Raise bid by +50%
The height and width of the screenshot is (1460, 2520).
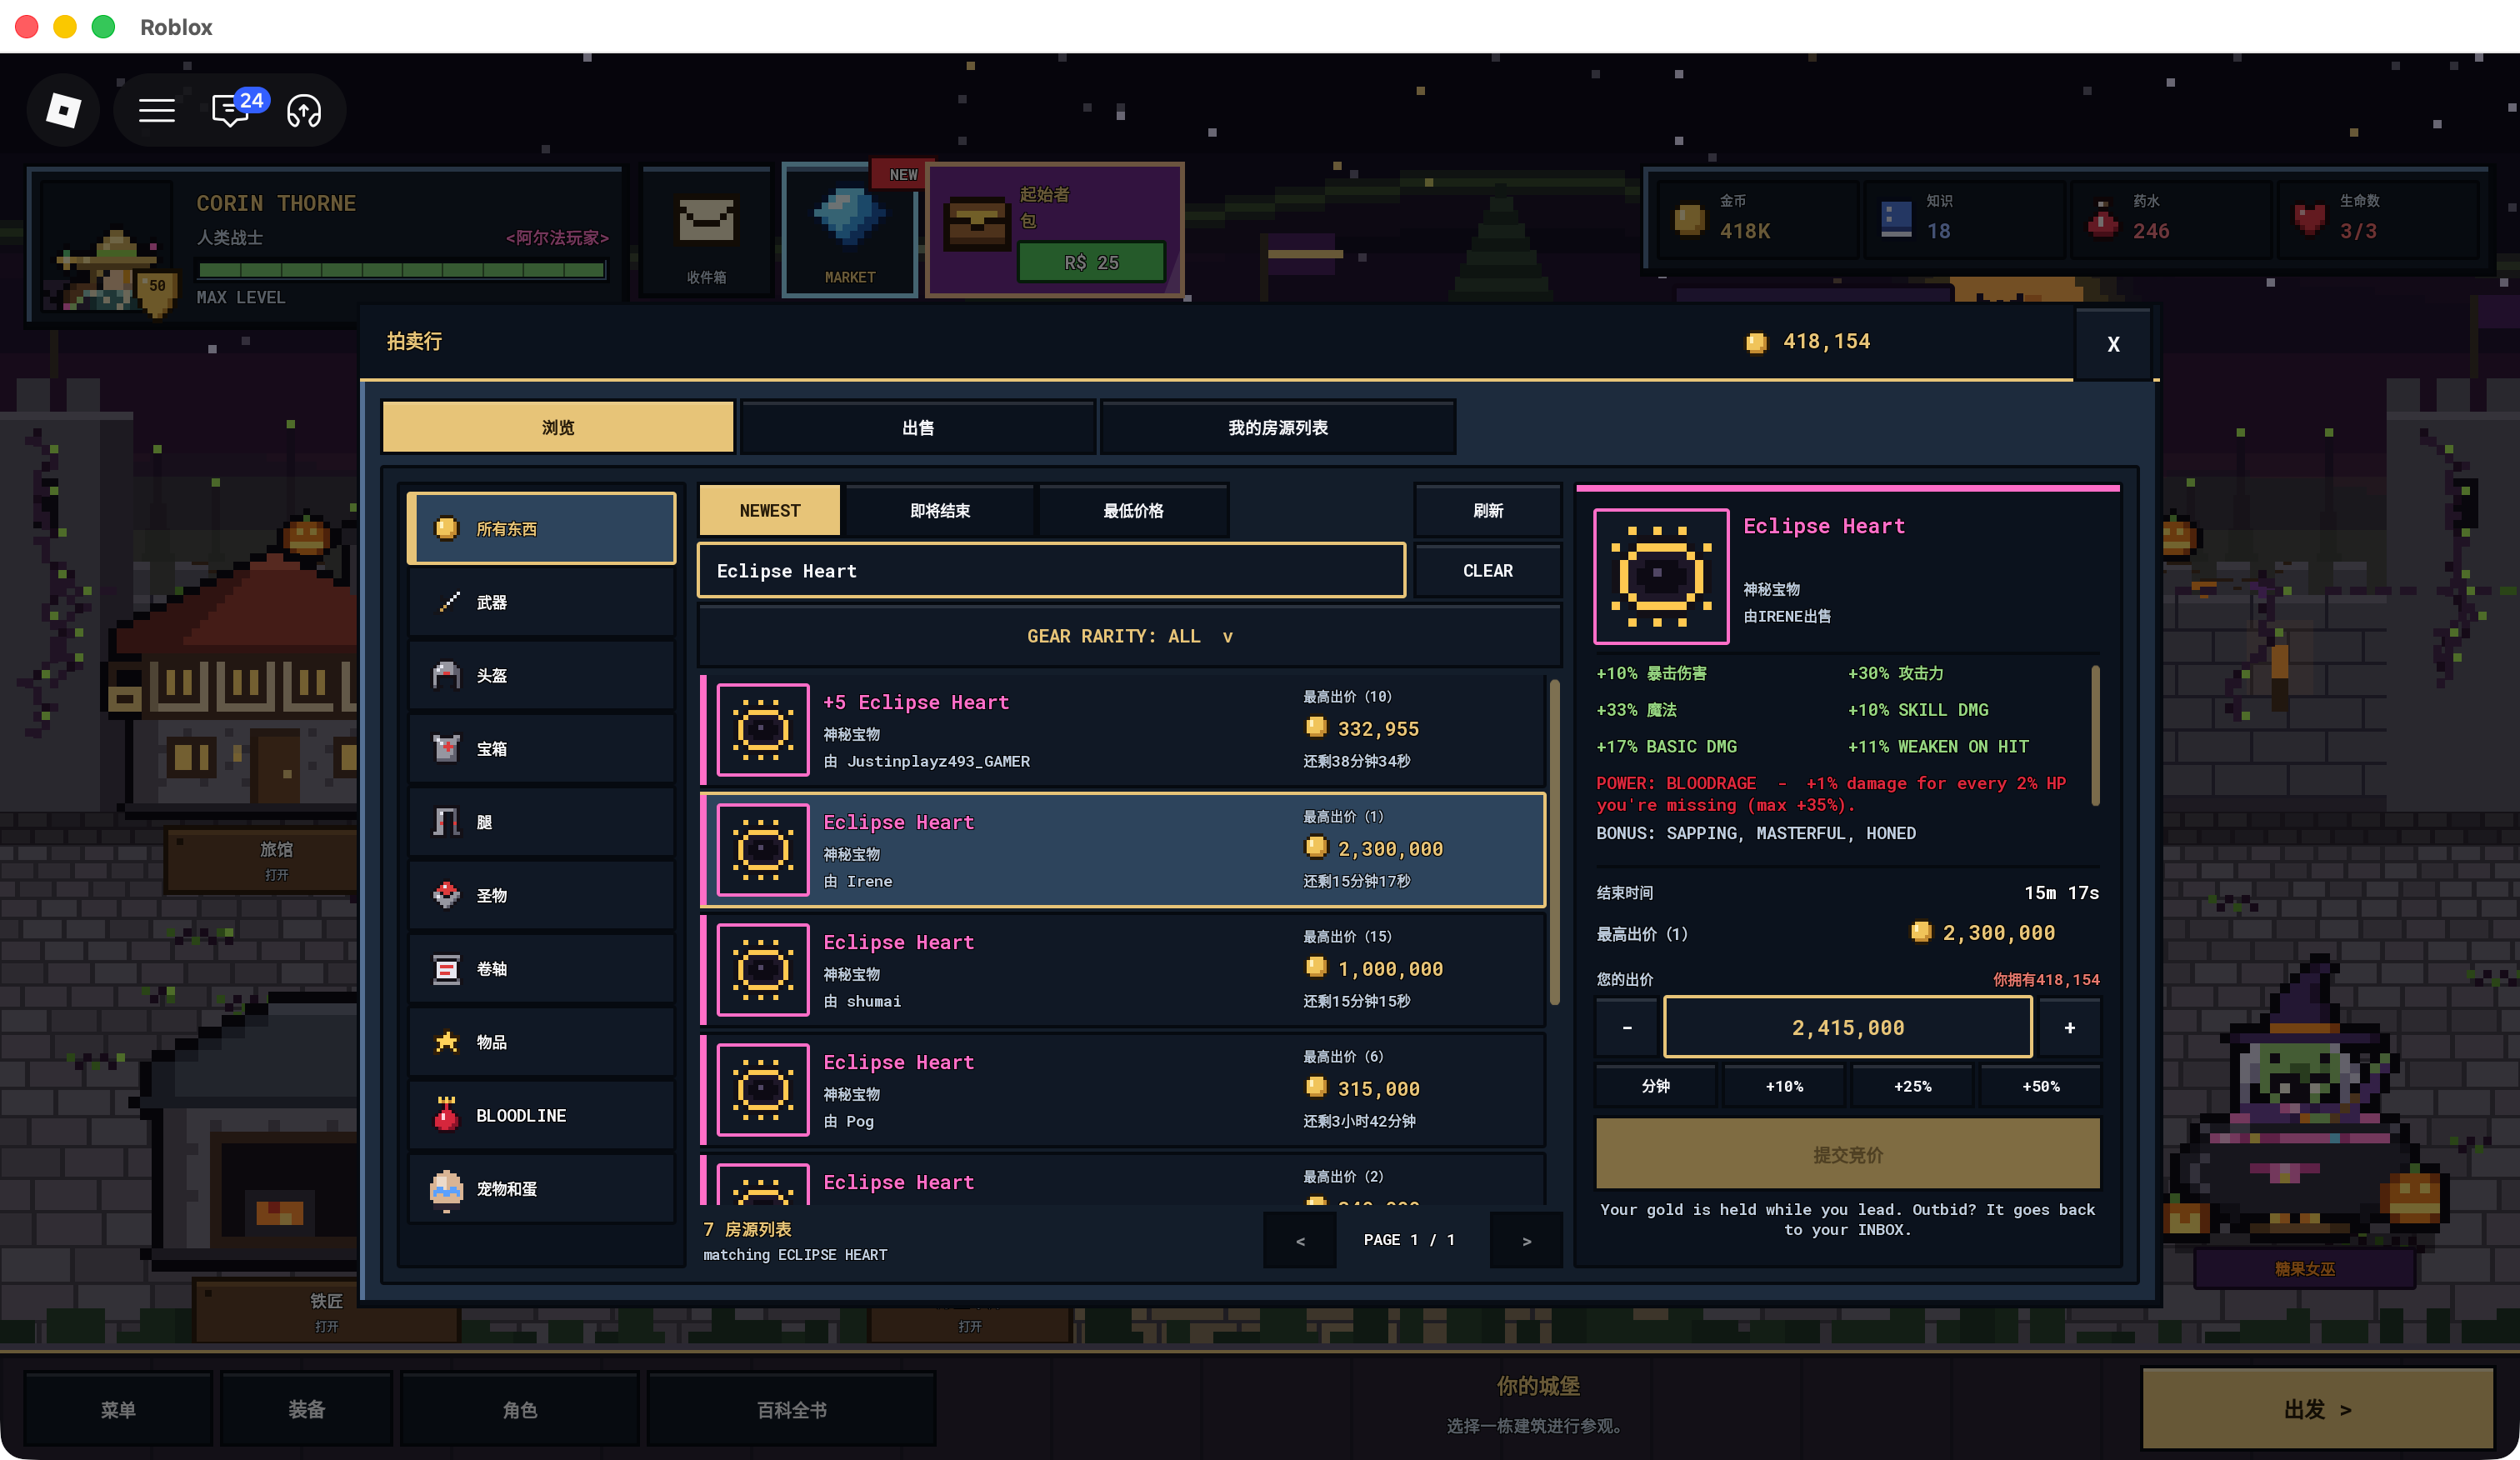pyautogui.click(x=2040, y=1086)
